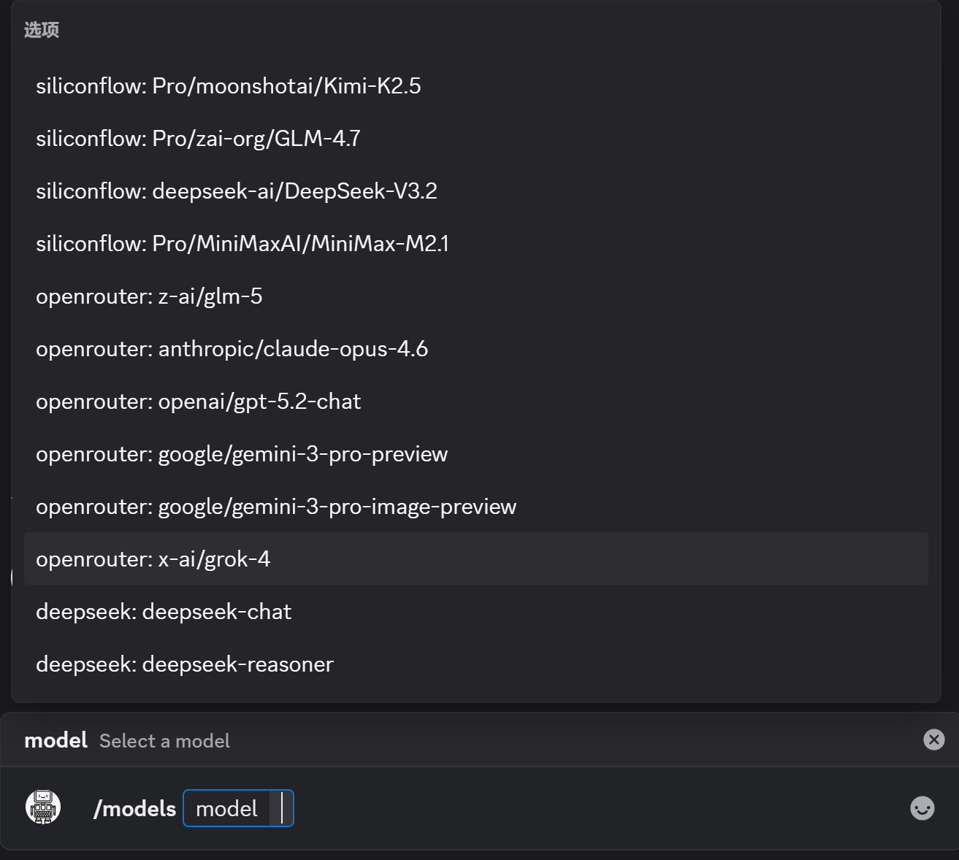The width and height of the screenshot is (959, 860).
Task: Click the bold model parameter label
Action: 56,740
